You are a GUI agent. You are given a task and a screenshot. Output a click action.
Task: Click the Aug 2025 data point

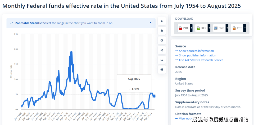coord(154,96)
